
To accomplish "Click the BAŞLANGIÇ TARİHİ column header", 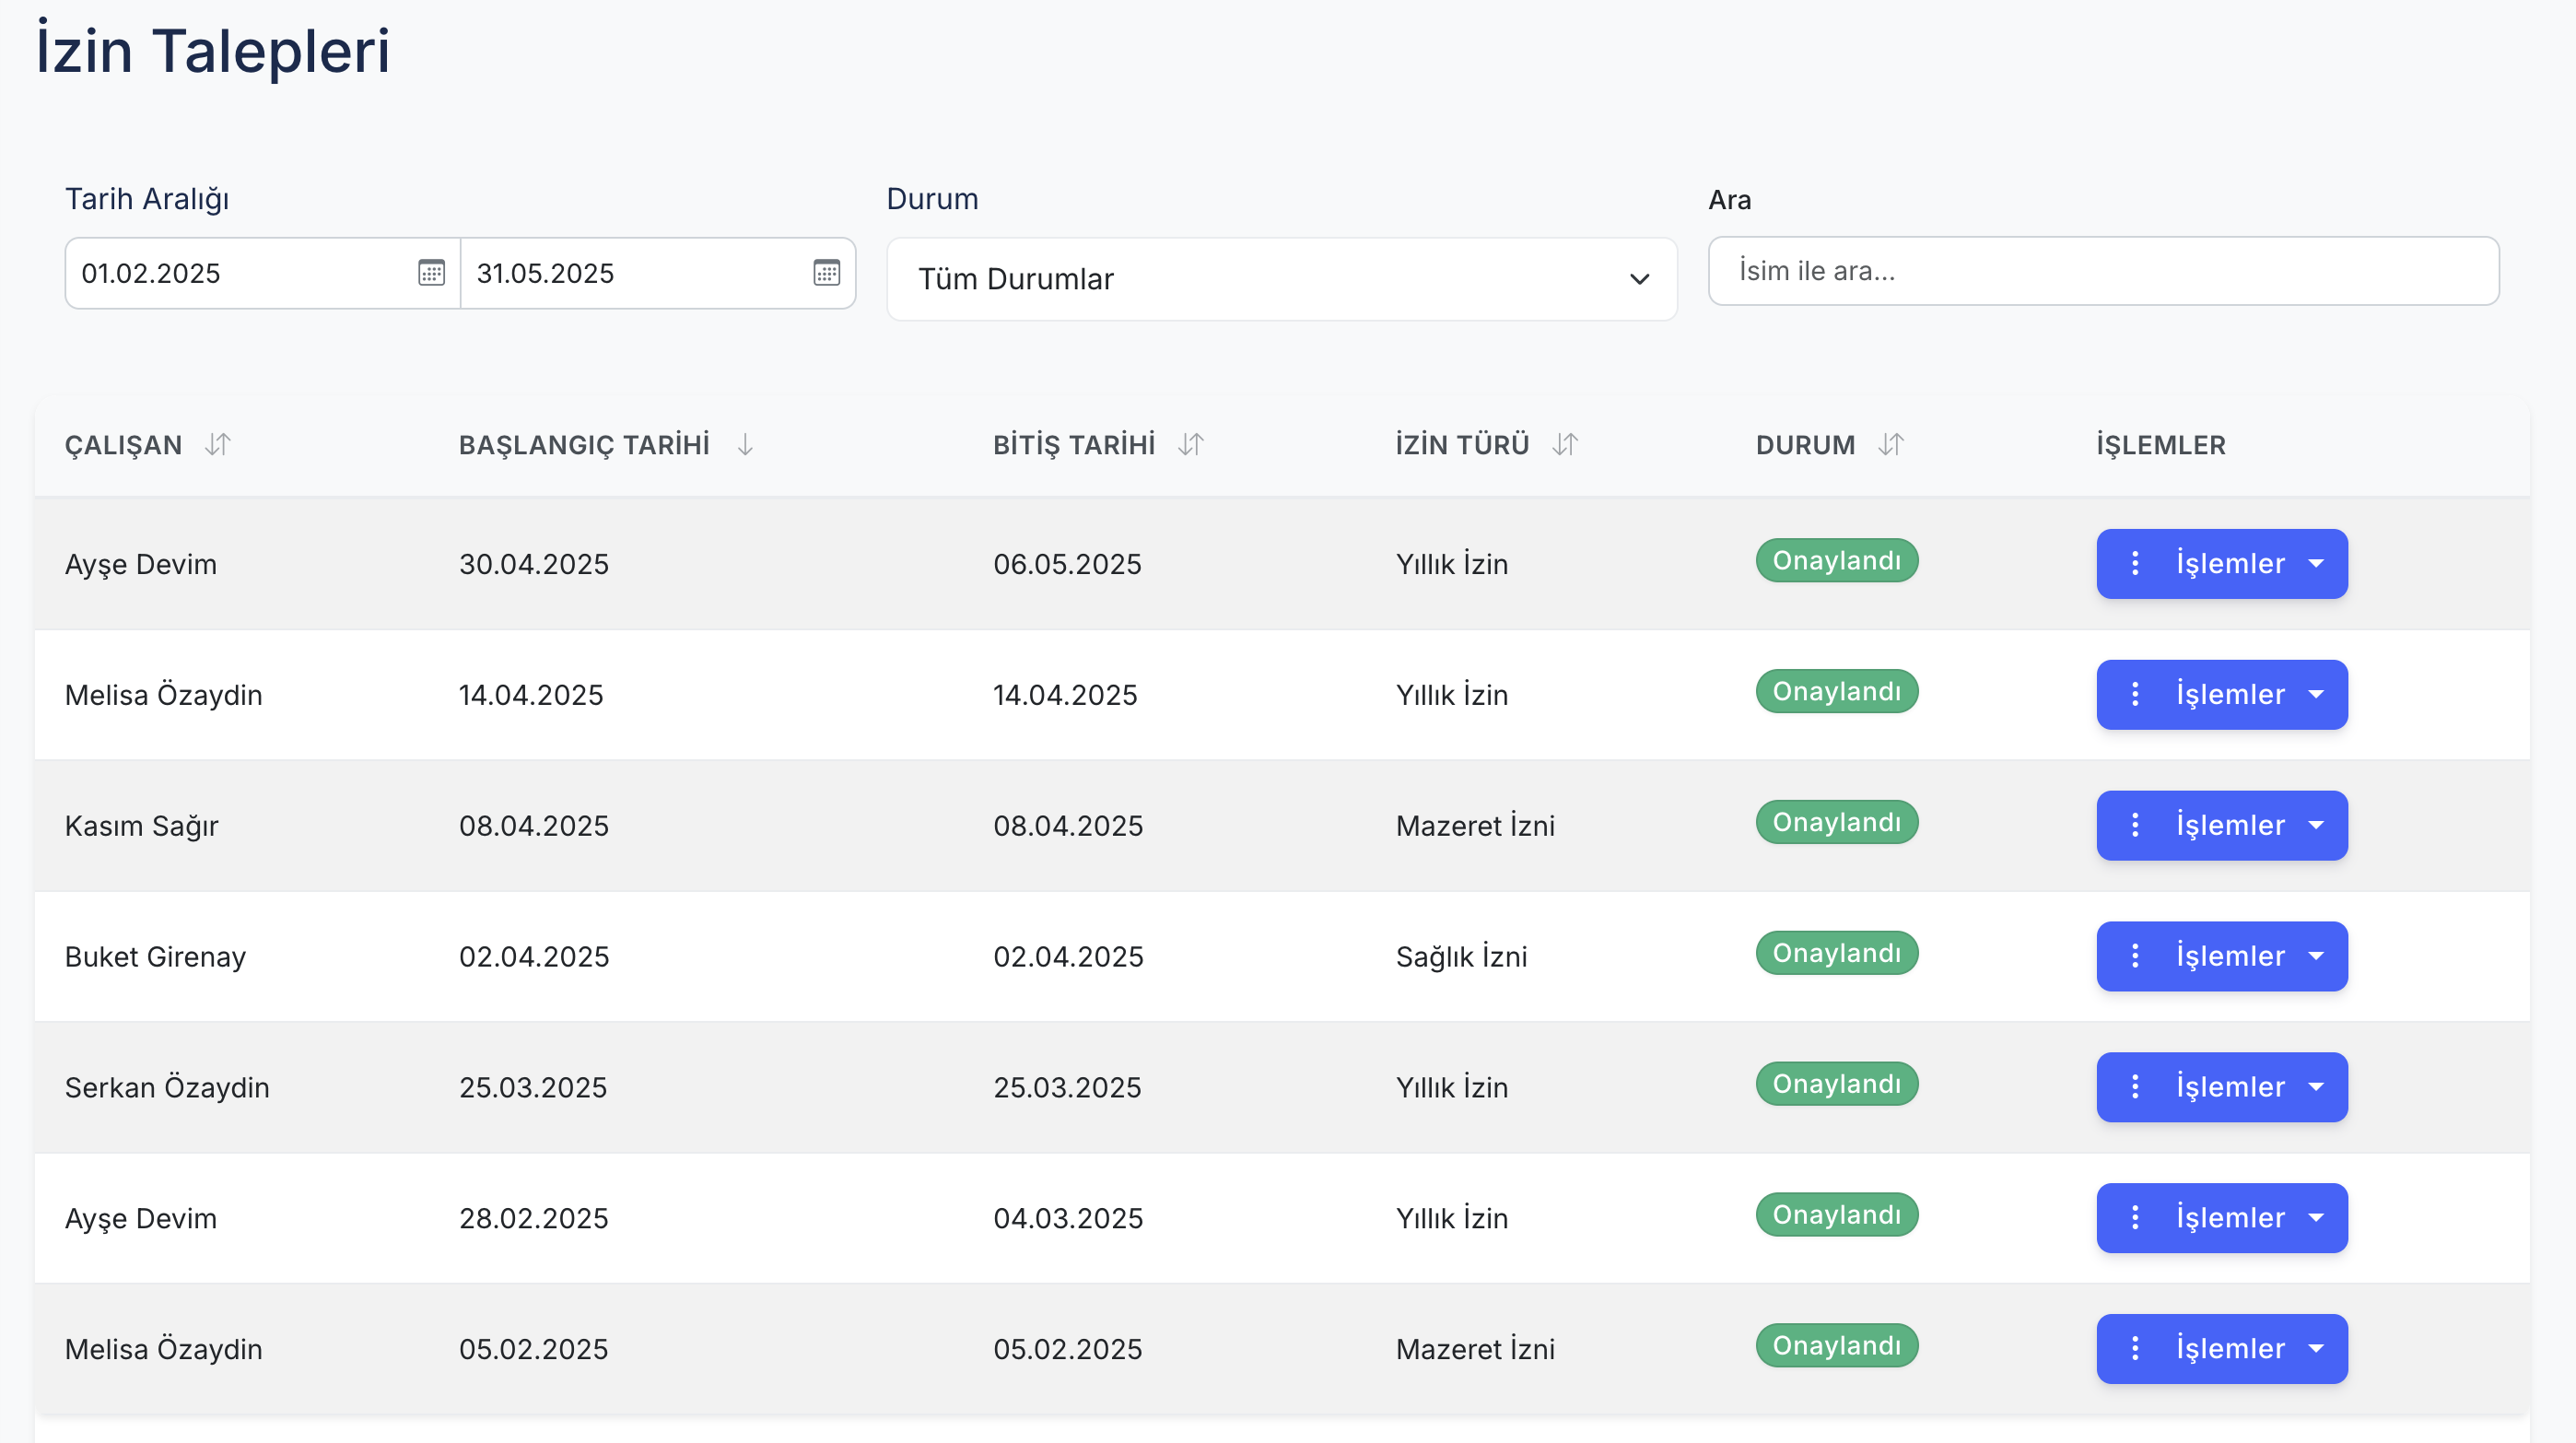I will click(584, 445).
